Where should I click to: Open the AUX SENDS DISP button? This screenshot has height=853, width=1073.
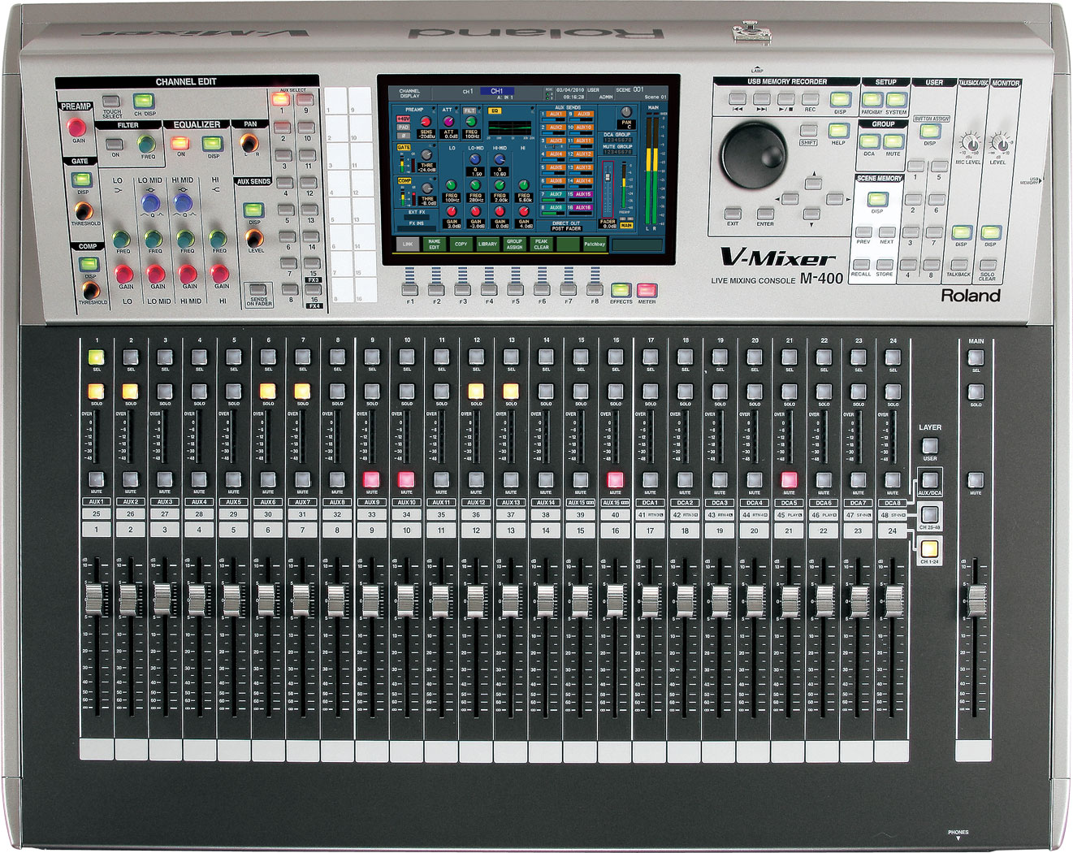click(x=253, y=210)
